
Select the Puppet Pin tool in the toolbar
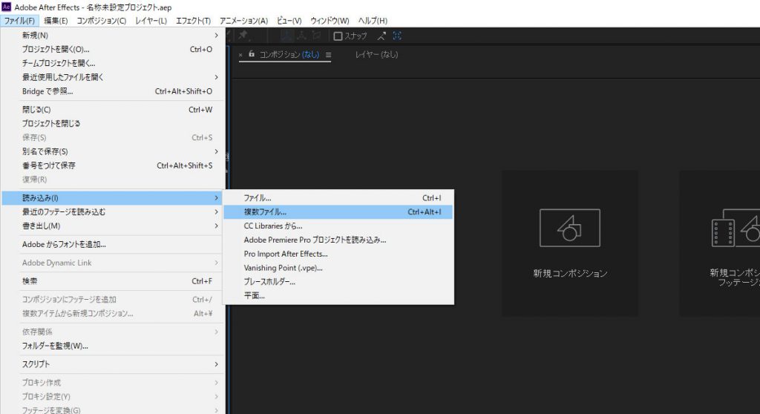243,36
